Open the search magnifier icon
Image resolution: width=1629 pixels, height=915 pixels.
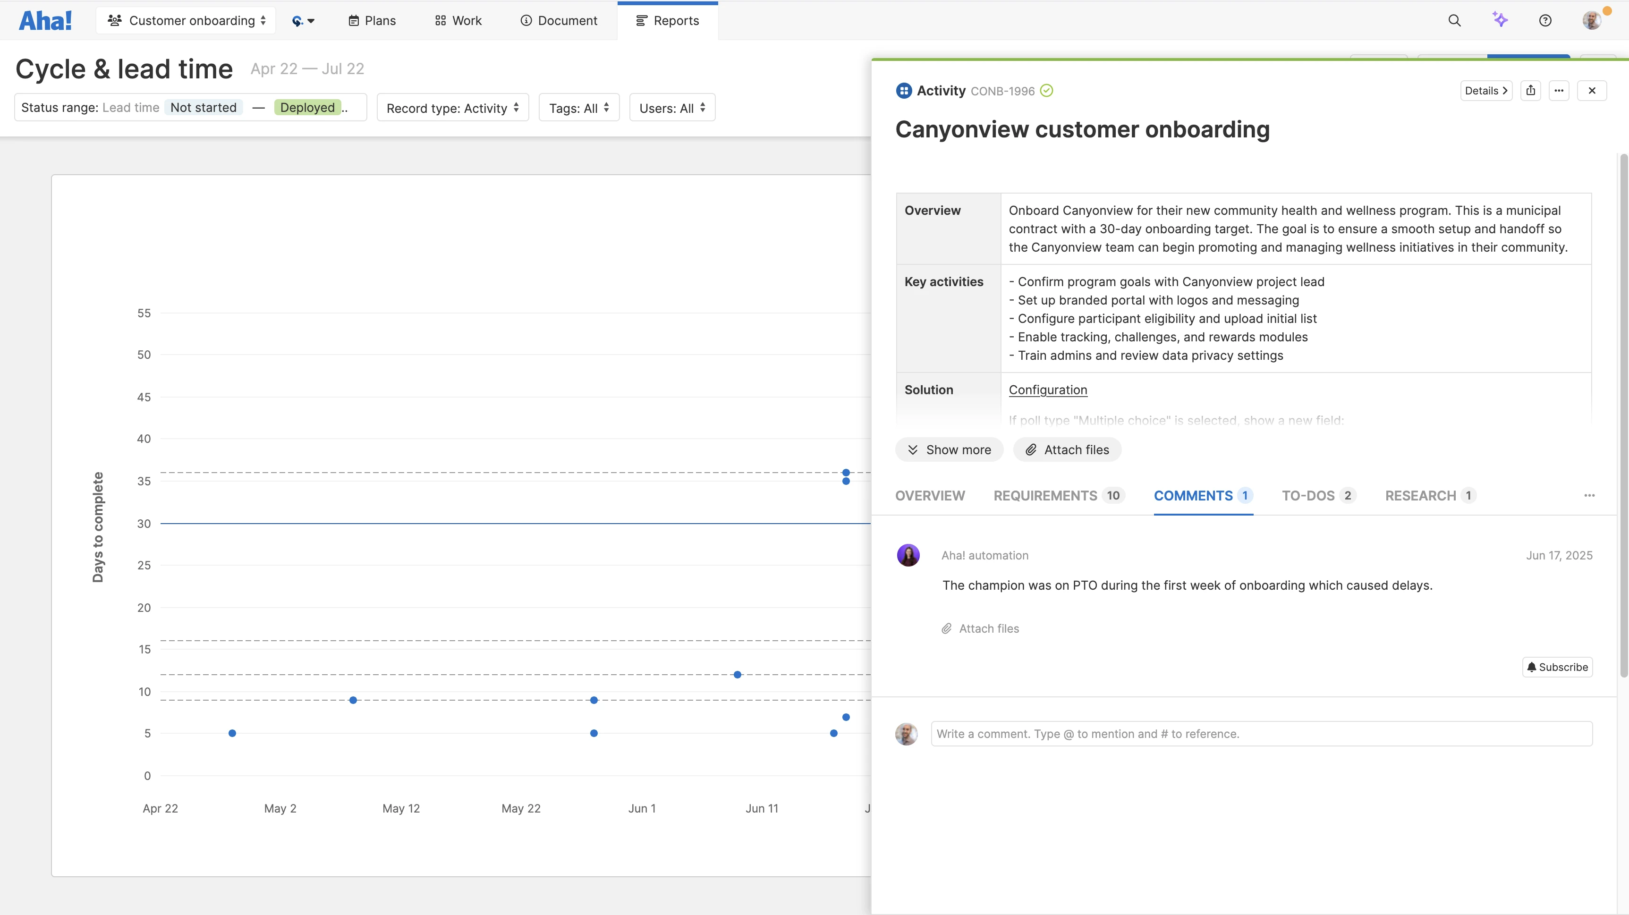1454,20
